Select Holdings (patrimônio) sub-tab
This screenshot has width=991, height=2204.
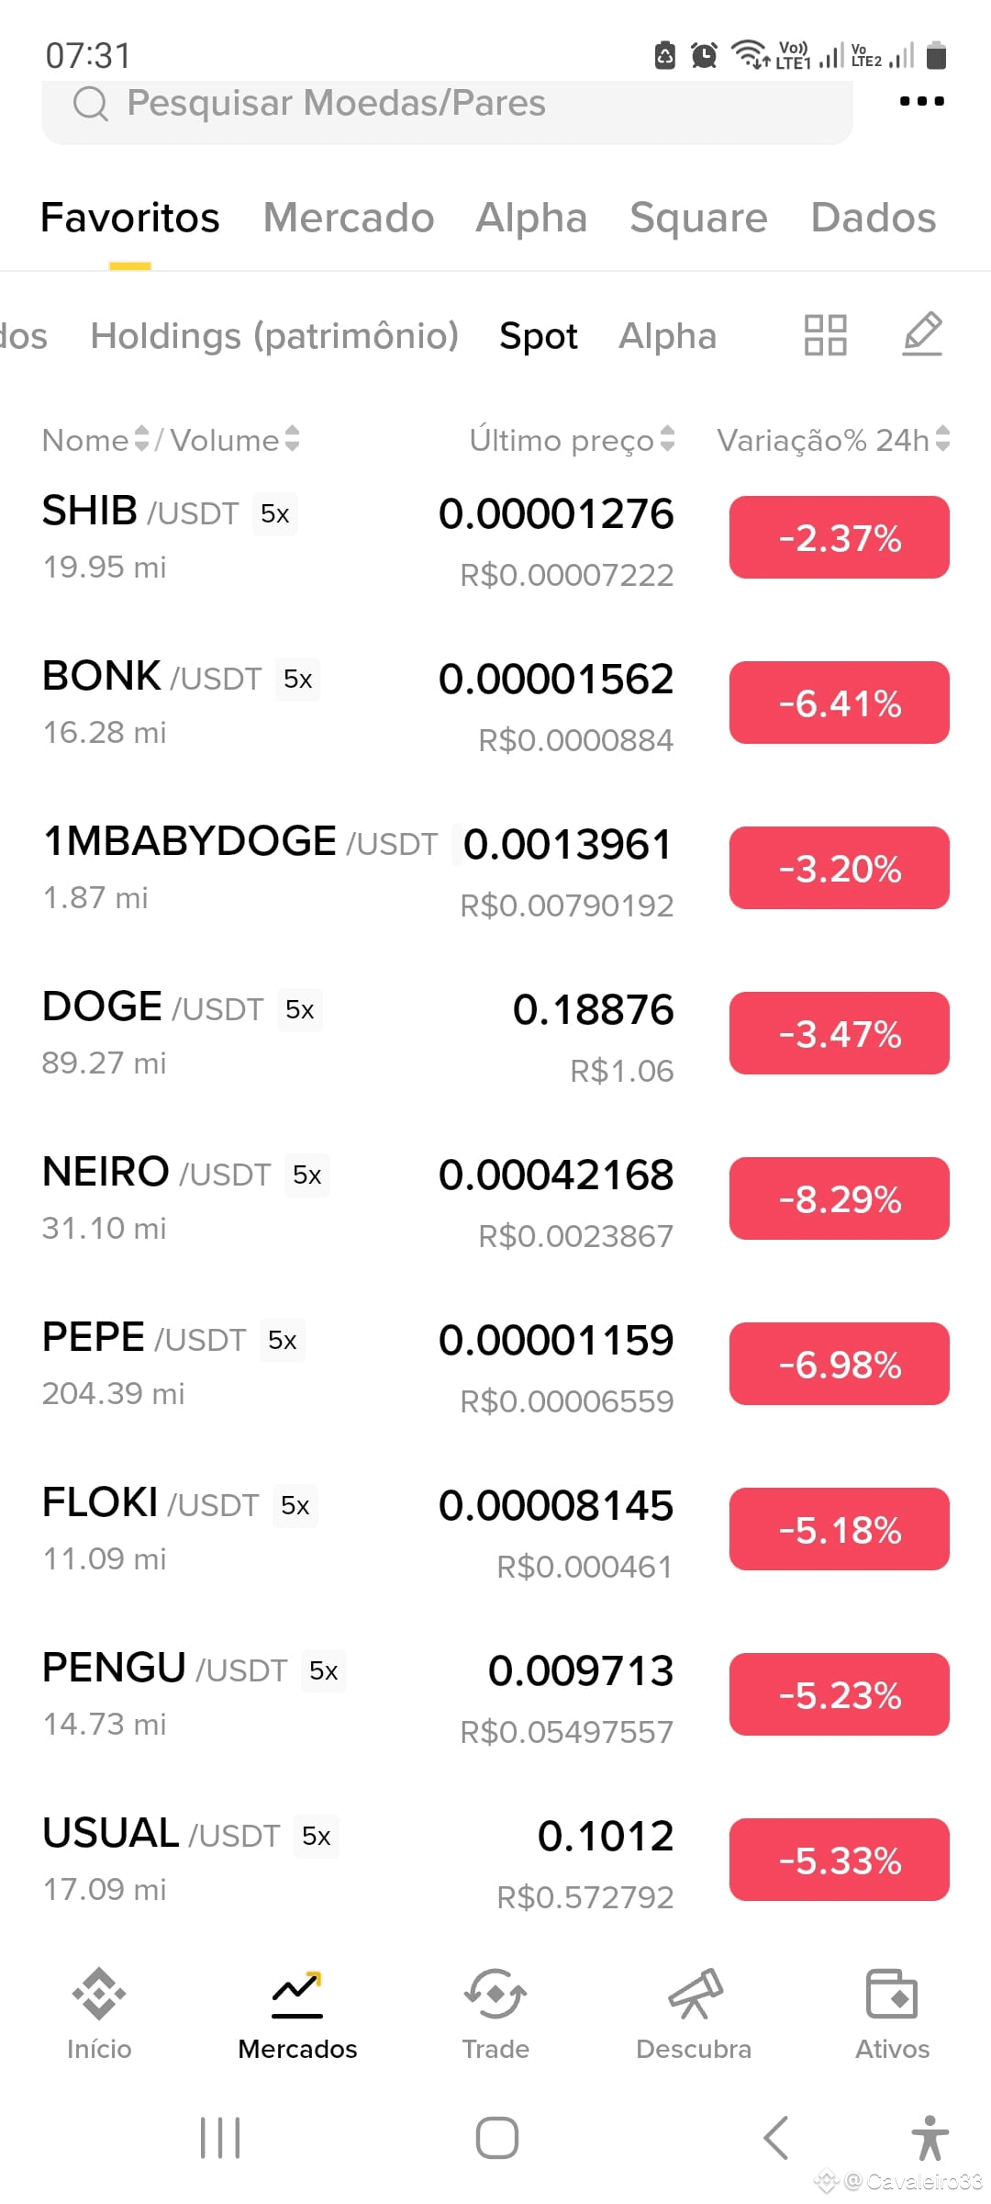click(274, 336)
